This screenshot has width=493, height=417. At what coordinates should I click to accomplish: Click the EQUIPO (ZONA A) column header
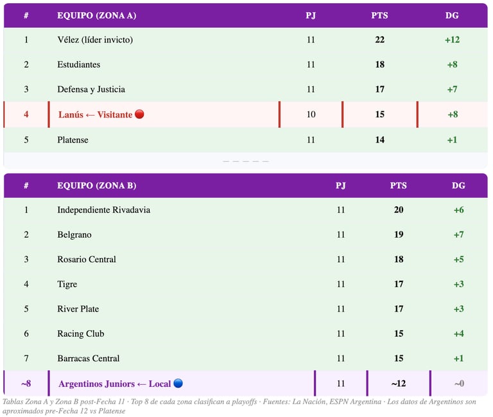click(x=97, y=15)
